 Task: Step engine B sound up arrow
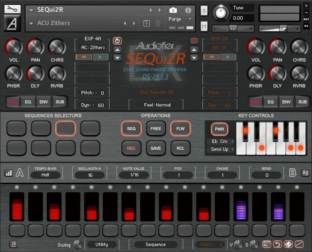point(194,50)
